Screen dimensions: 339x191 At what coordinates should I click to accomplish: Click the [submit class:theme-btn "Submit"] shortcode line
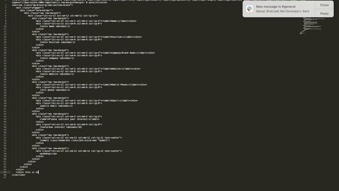coord(75,140)
